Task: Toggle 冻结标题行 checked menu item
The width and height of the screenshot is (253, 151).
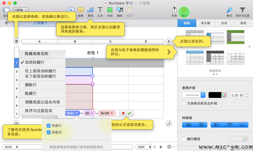Action: [x=42, y=62]
